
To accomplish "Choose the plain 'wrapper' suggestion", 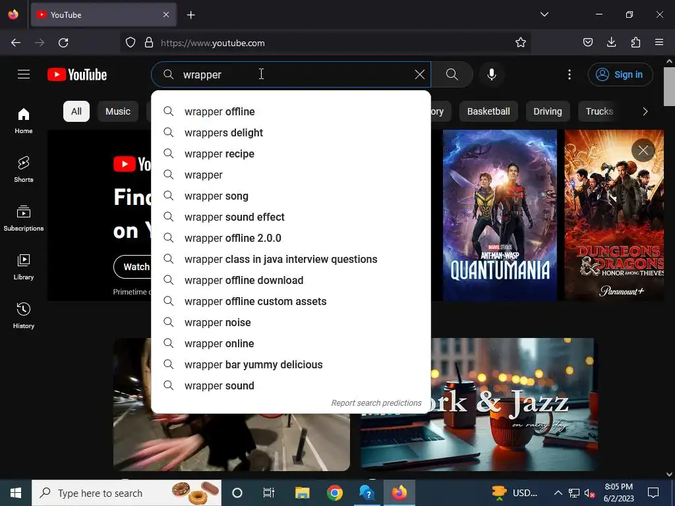I will tap(291, 175).
